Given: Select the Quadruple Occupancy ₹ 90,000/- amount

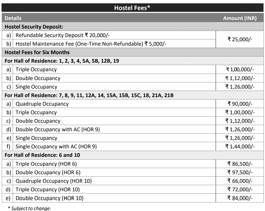Looking at the screenshot, I should (240, 104).
